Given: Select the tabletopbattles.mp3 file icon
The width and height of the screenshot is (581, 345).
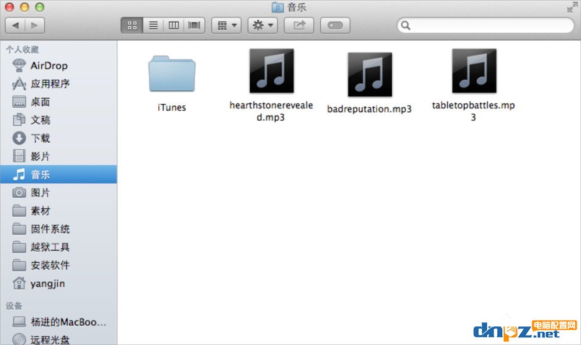Looking at the screenshot, I should pyautogui.click(x=474, y=71).
